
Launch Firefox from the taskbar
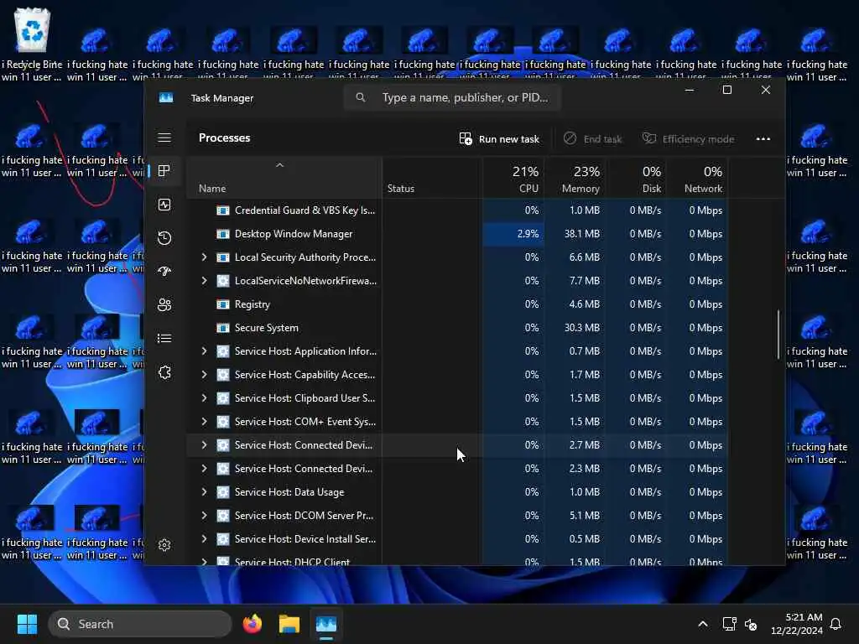click(x=252, y=624)
